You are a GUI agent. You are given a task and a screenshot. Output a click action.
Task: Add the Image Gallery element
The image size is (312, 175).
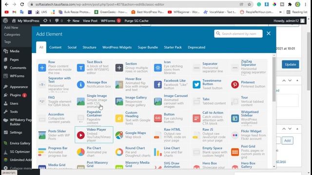click(x=132, y=101)
